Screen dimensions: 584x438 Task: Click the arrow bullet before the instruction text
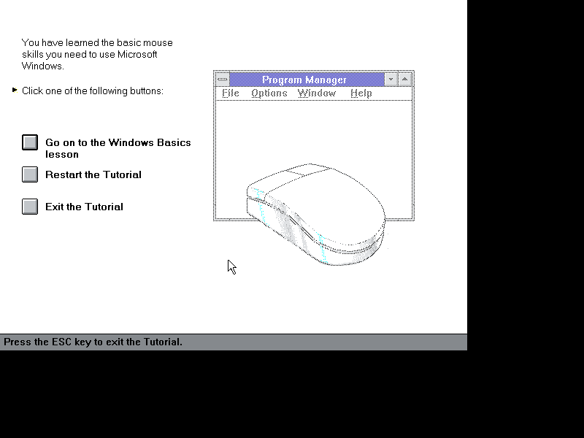click(x=14, y=90)
